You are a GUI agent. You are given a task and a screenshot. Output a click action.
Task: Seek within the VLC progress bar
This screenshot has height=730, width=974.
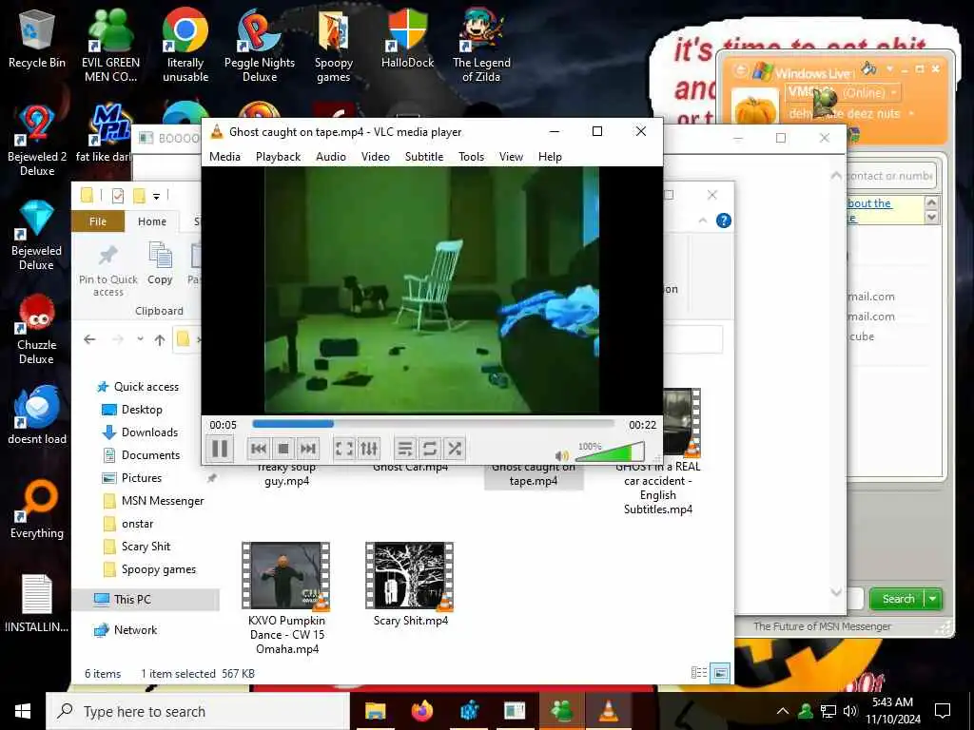[433, 424]
